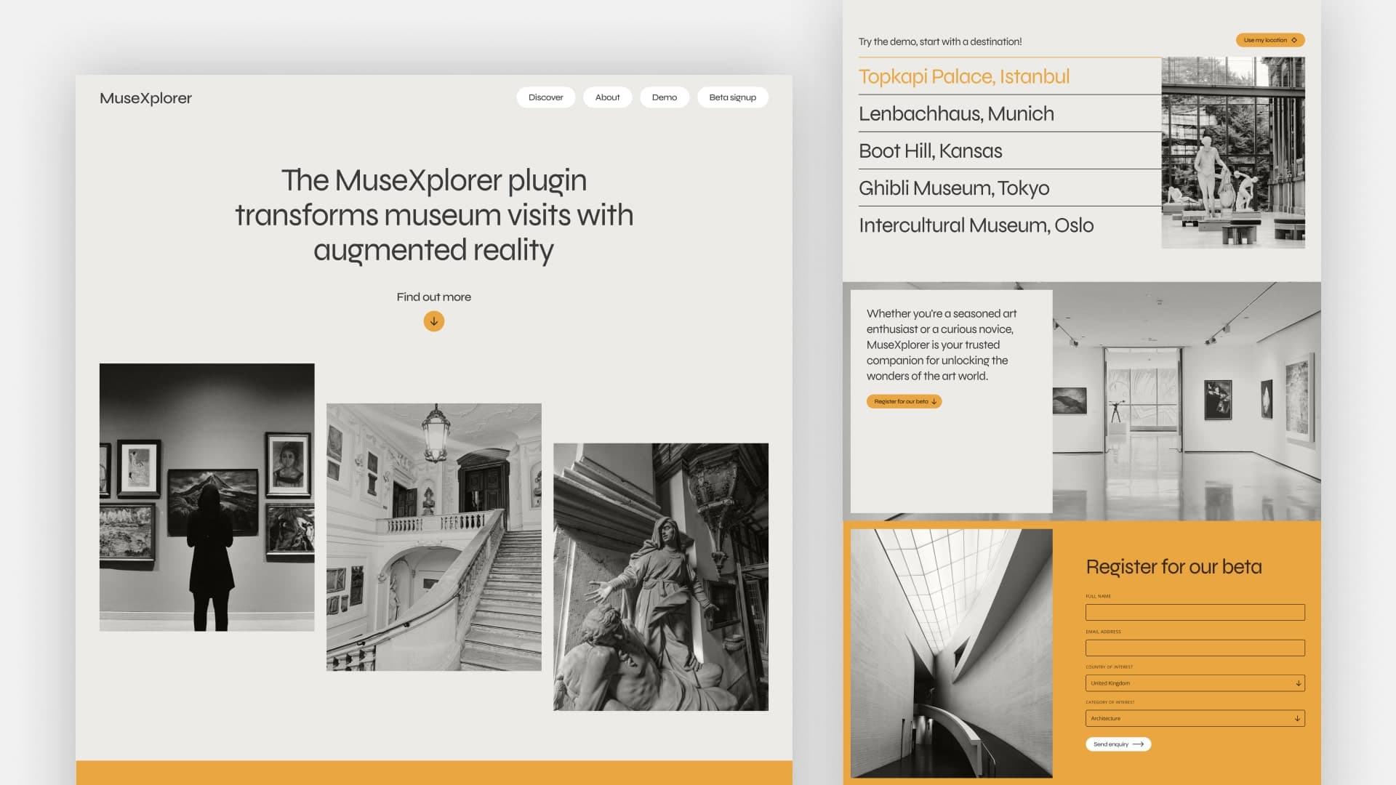Click the MuseXplorer logo
Image resolution: width=1396 pixels, height=785 pixels.
pyautogui.click(x=145, y=98)
